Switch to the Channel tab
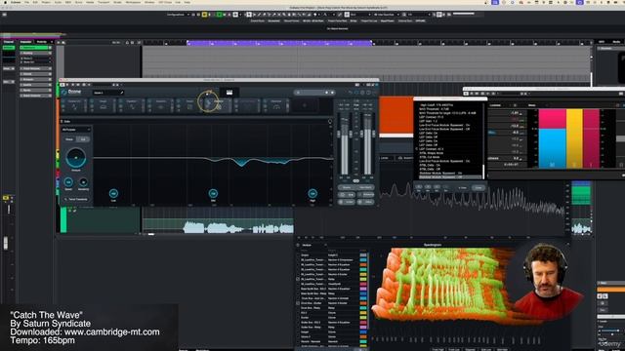 point(9,42)
